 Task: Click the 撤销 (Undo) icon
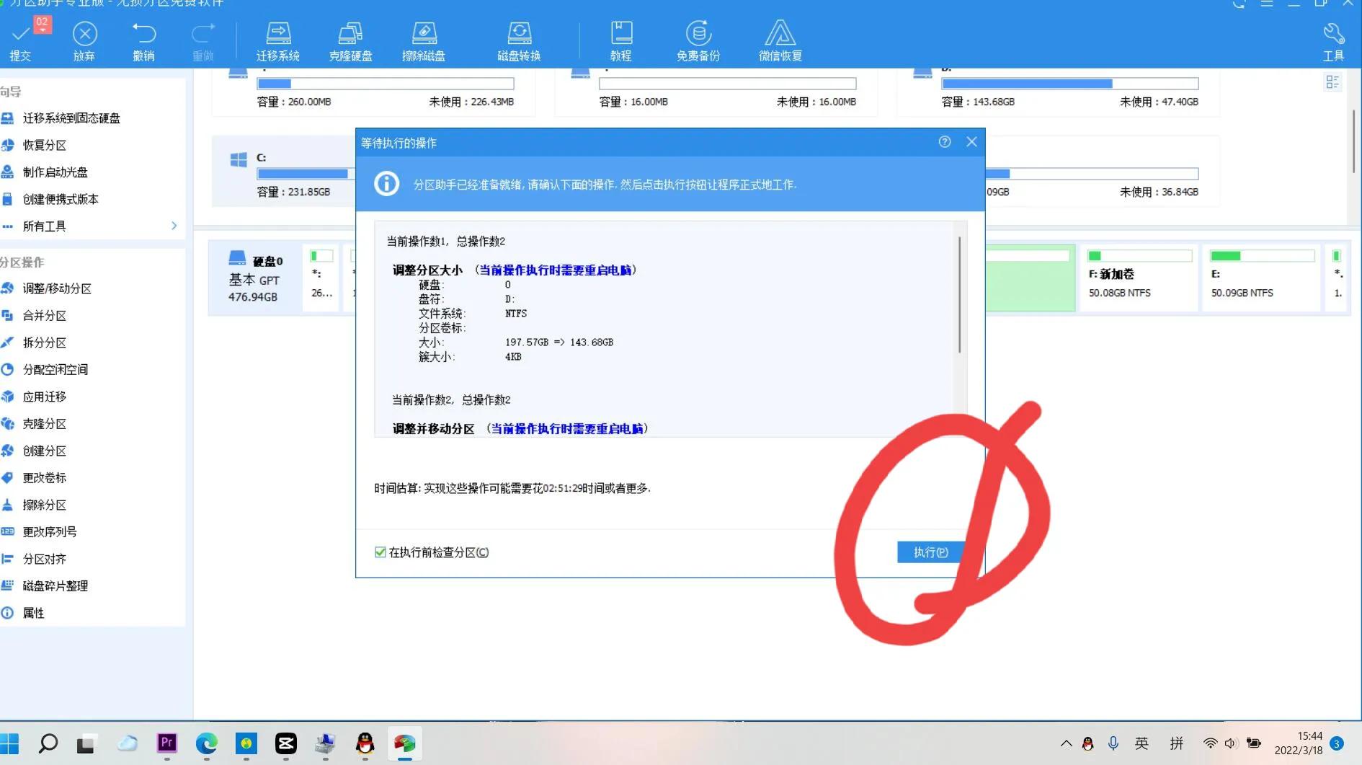(143, 40)
